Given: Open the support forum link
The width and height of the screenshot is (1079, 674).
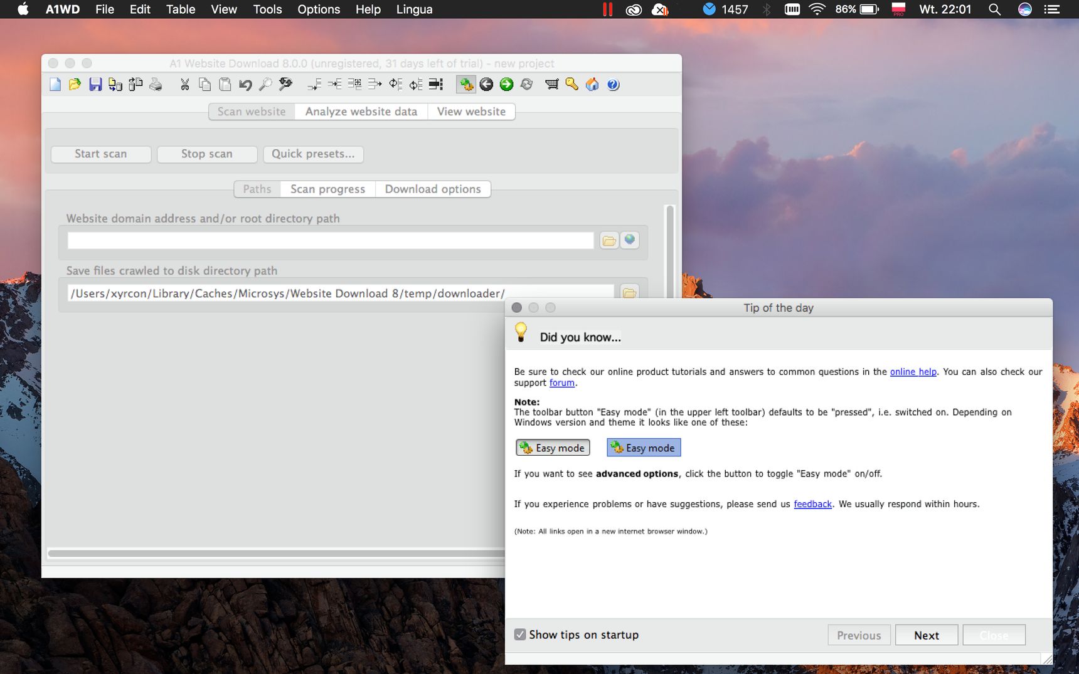Looking at the screenshot, I should (x=562, y=383).
